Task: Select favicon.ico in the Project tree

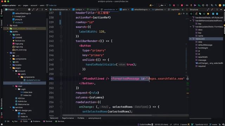Action: (20, 41)
